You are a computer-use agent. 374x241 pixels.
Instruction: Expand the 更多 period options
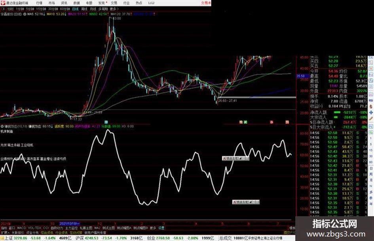tap(114, 9)
